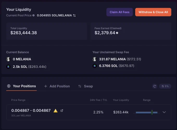This screenshot has width=177, height=130.
Task: Click the Current Pool Price info icon
Action: click(x=34, y=15)
